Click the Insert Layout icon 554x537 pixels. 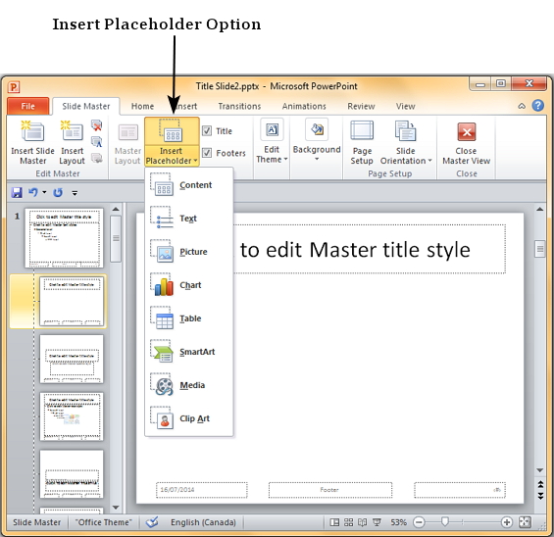tap(72, 131)
